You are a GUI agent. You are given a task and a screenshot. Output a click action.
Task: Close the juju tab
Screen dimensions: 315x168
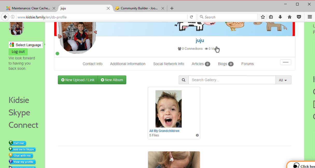coord(108,8)
